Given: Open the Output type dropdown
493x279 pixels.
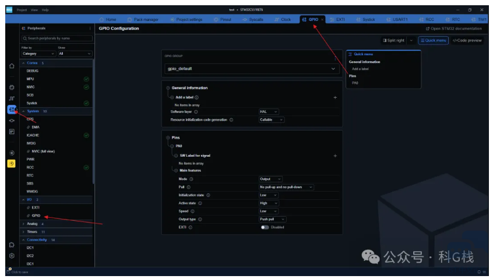Looking at the screenshot, I should point(272,220).
